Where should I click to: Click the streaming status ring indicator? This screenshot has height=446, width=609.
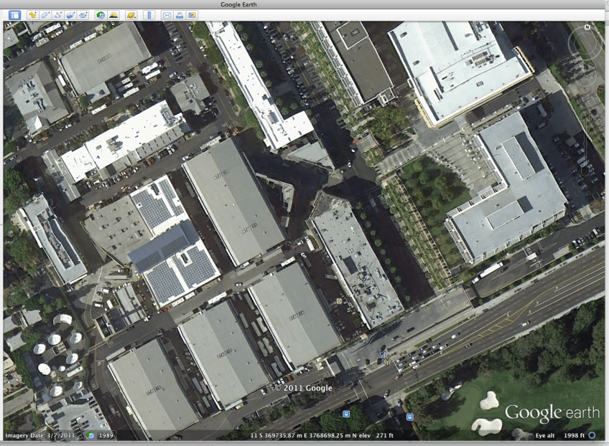(x=592, y=435)
